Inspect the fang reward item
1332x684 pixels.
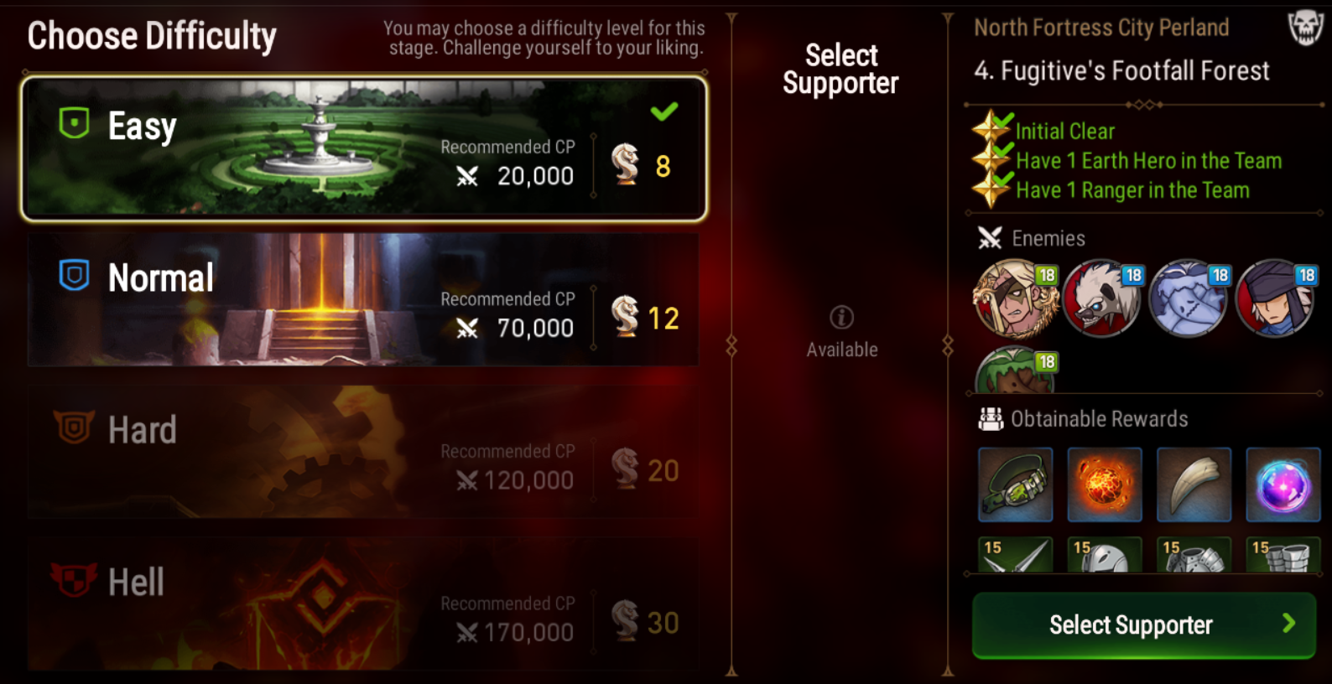tap(1194, 484)
